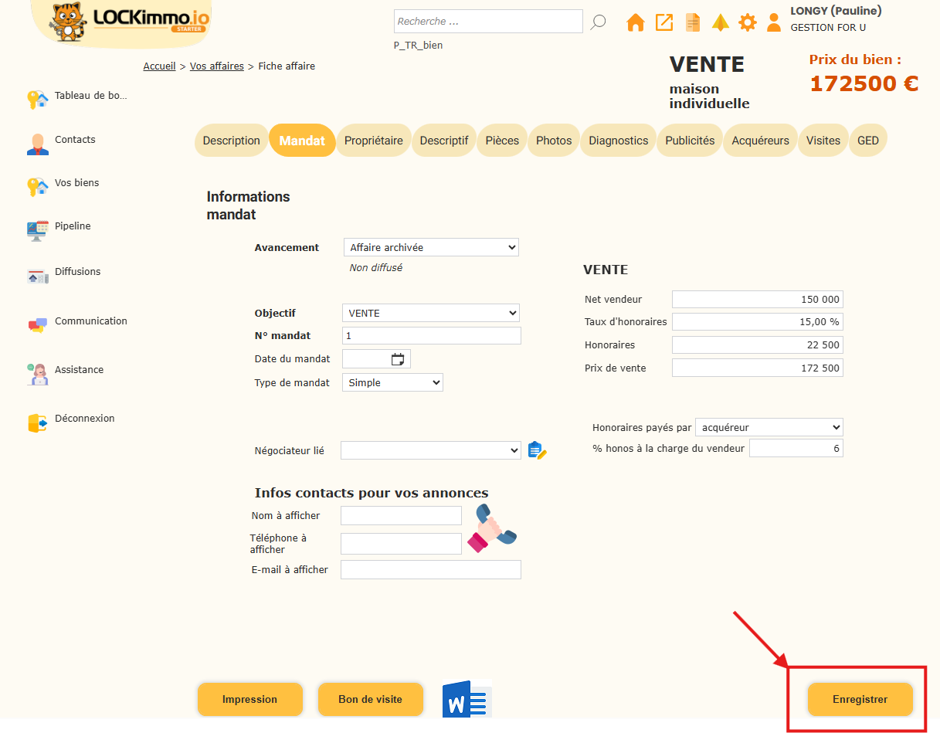The width and height of the screenshot is (940, 733).
Task: Click the Word document export icon
Action: 467,700
